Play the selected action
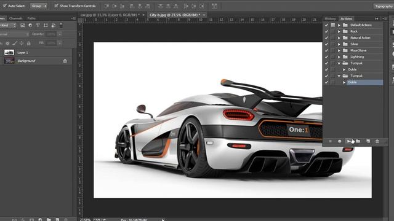The height and width of the screenshot is (221, 394). pyautogui.click(x=349, y=141)
